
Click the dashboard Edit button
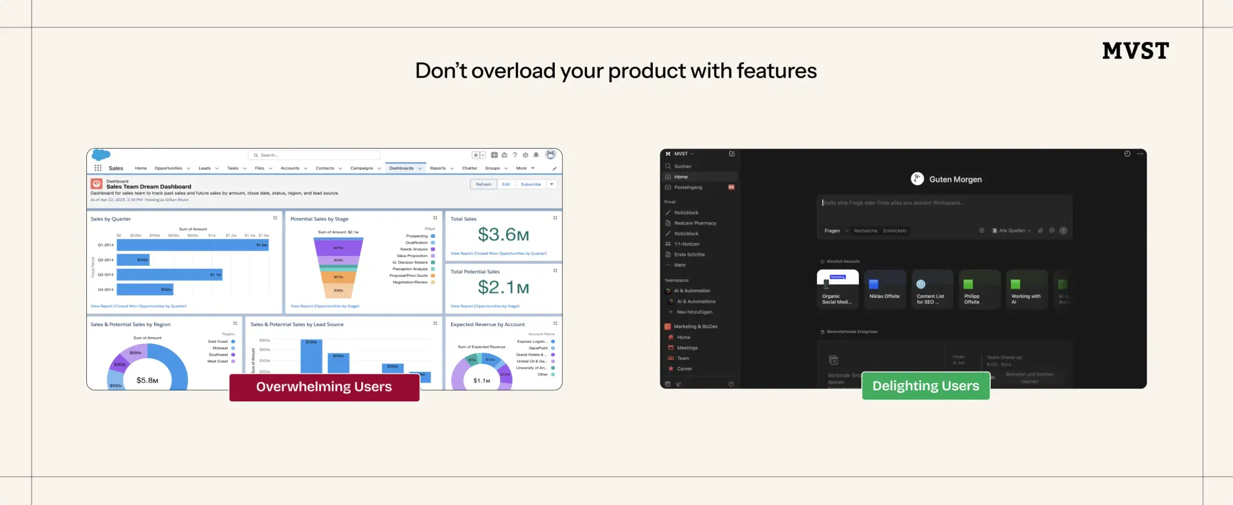pos(506,184)
